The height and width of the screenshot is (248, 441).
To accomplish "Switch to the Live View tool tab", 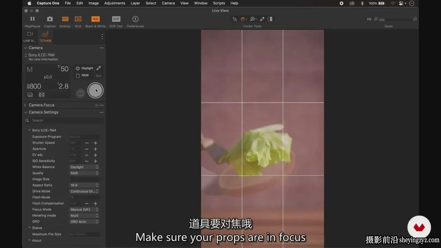I will point(30,36).
